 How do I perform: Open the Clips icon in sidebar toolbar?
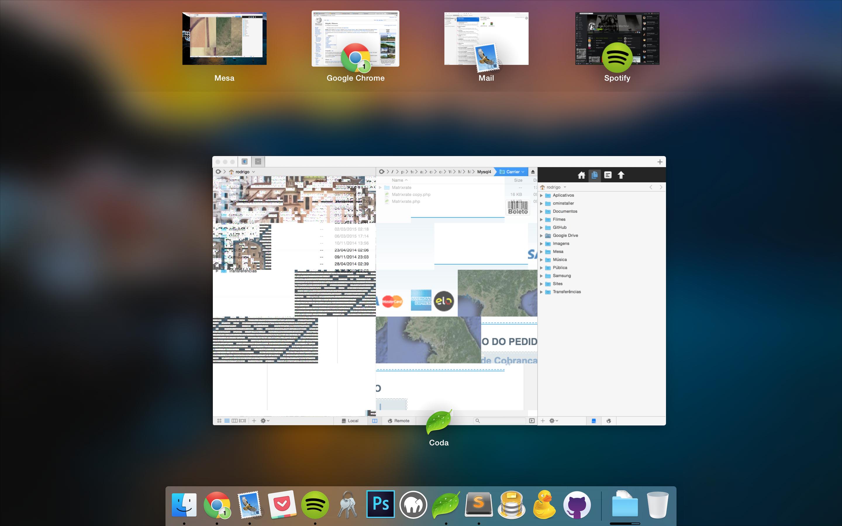608,175
